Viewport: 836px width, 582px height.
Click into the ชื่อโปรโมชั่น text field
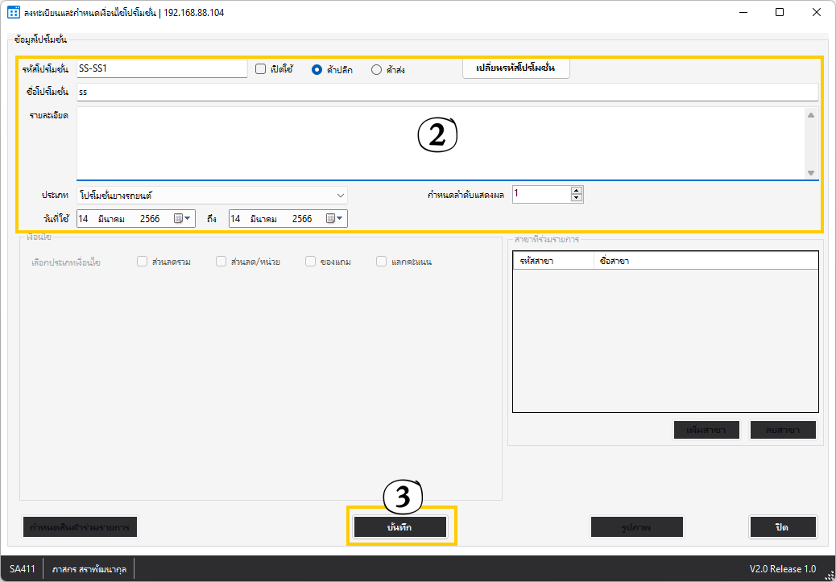447,92
